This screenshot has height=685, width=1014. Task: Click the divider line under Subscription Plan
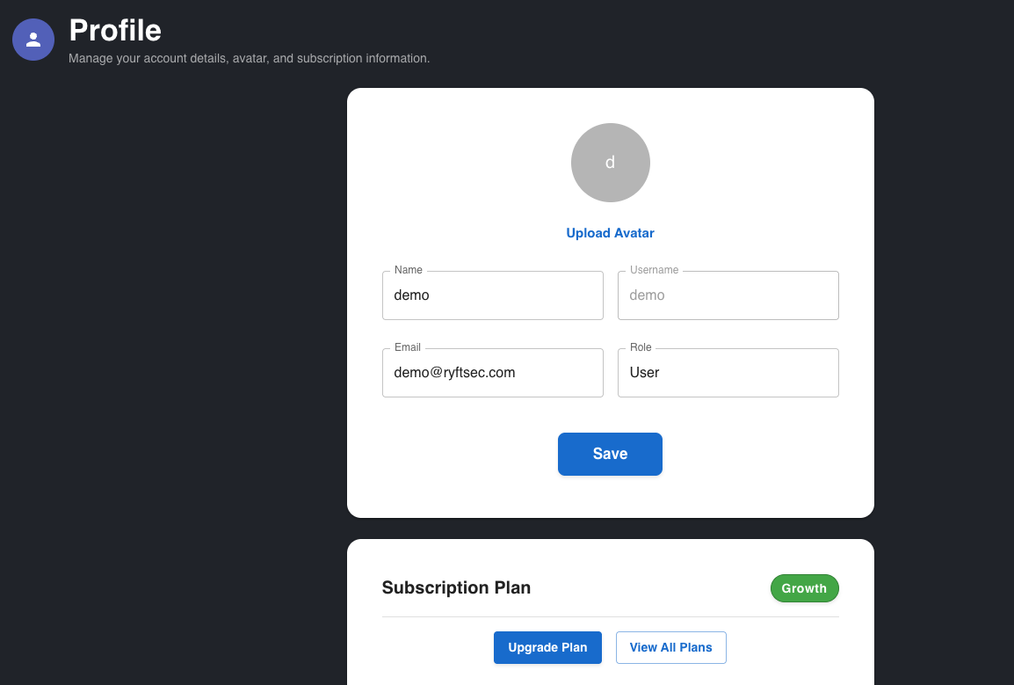(x=610, y=616)
